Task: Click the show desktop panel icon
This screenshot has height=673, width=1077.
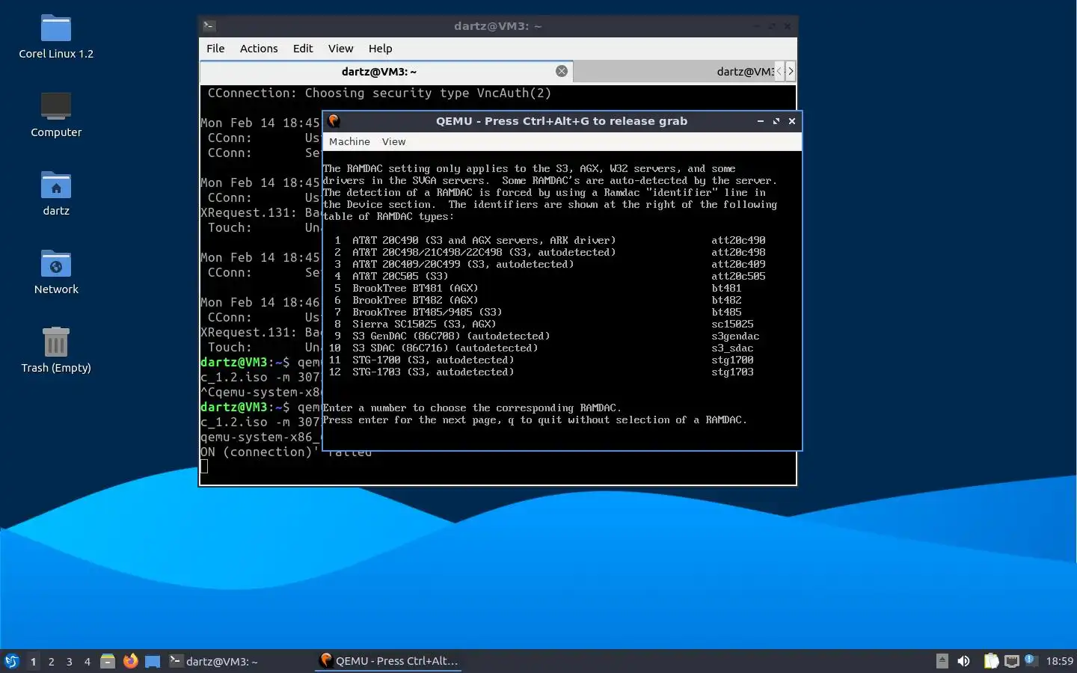Action: [x=153, y=661]
